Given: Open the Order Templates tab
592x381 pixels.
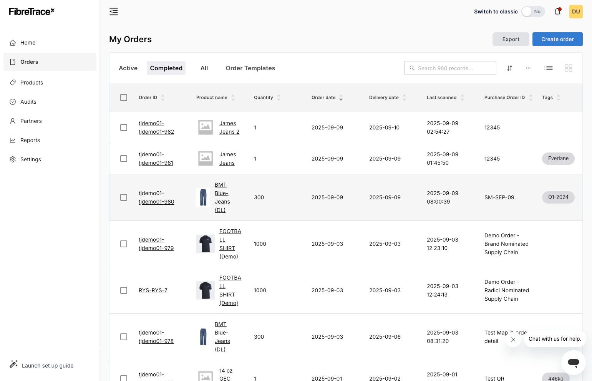Looking at the screenshot, I should tap(250, 68).
